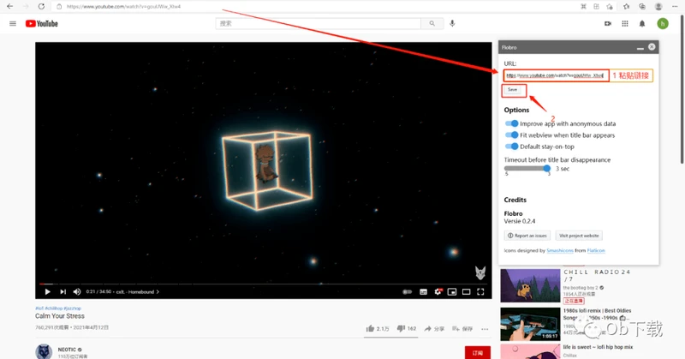Start voice search with the microphone icon
The image size is (685, 359).
tap(452, 24)
